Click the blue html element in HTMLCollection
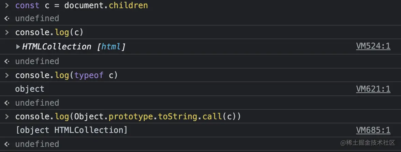Image resolution: width=401 pixels, height=152 pixels. (x=111, y=47)
